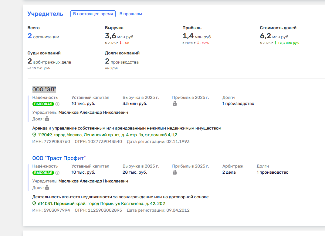Click the "2 организации" total count

point(43,36)
